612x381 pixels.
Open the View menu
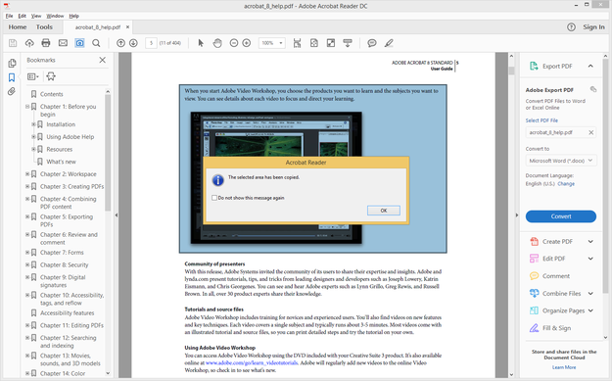[36, 16]
